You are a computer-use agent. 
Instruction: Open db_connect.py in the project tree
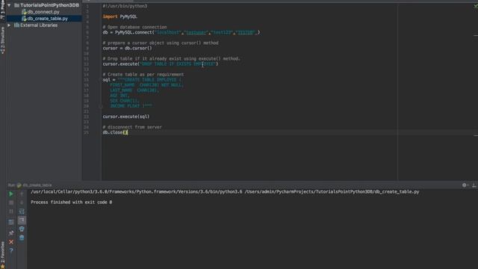[43, 12]
